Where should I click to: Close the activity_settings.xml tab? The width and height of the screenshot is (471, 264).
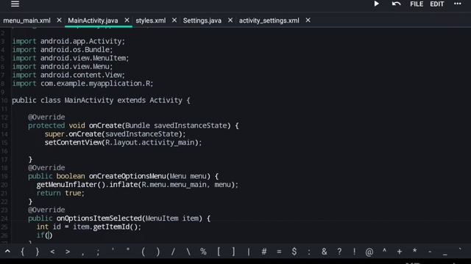308,21
